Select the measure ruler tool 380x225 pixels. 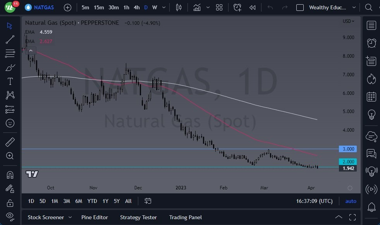(10, 142)
